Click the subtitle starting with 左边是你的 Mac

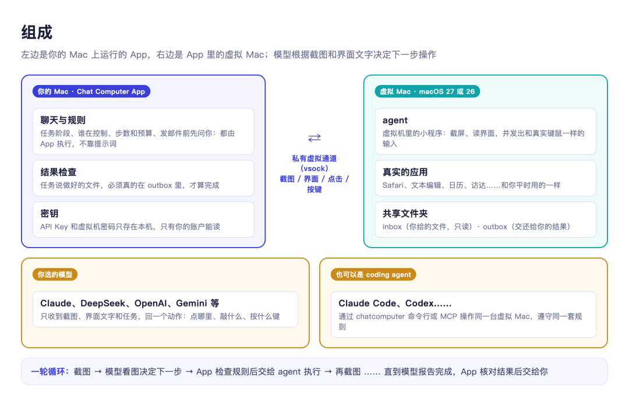[x=229, y=55]
